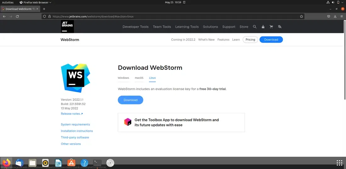The height and width of the screenshot is (169, 346).
Task: Open the clock and calendar May 25 10:59
Action: coord(173,3)
